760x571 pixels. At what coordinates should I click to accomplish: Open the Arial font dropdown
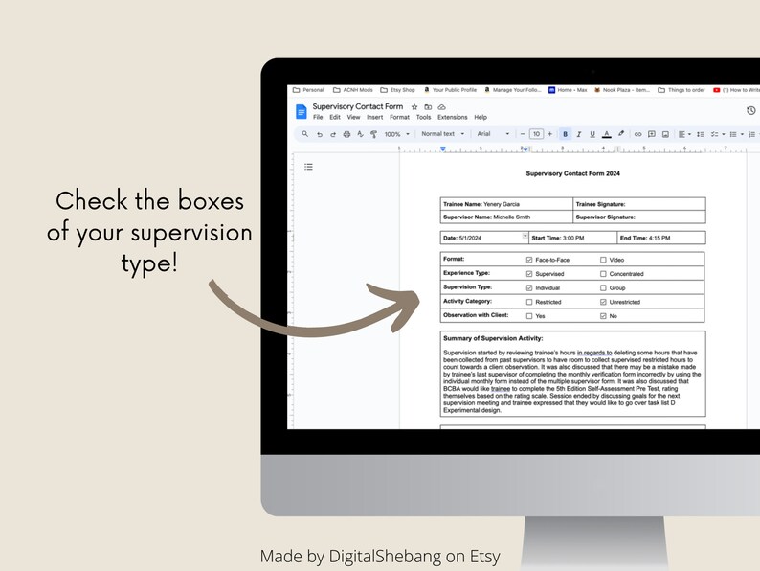(x=493, y=134)
